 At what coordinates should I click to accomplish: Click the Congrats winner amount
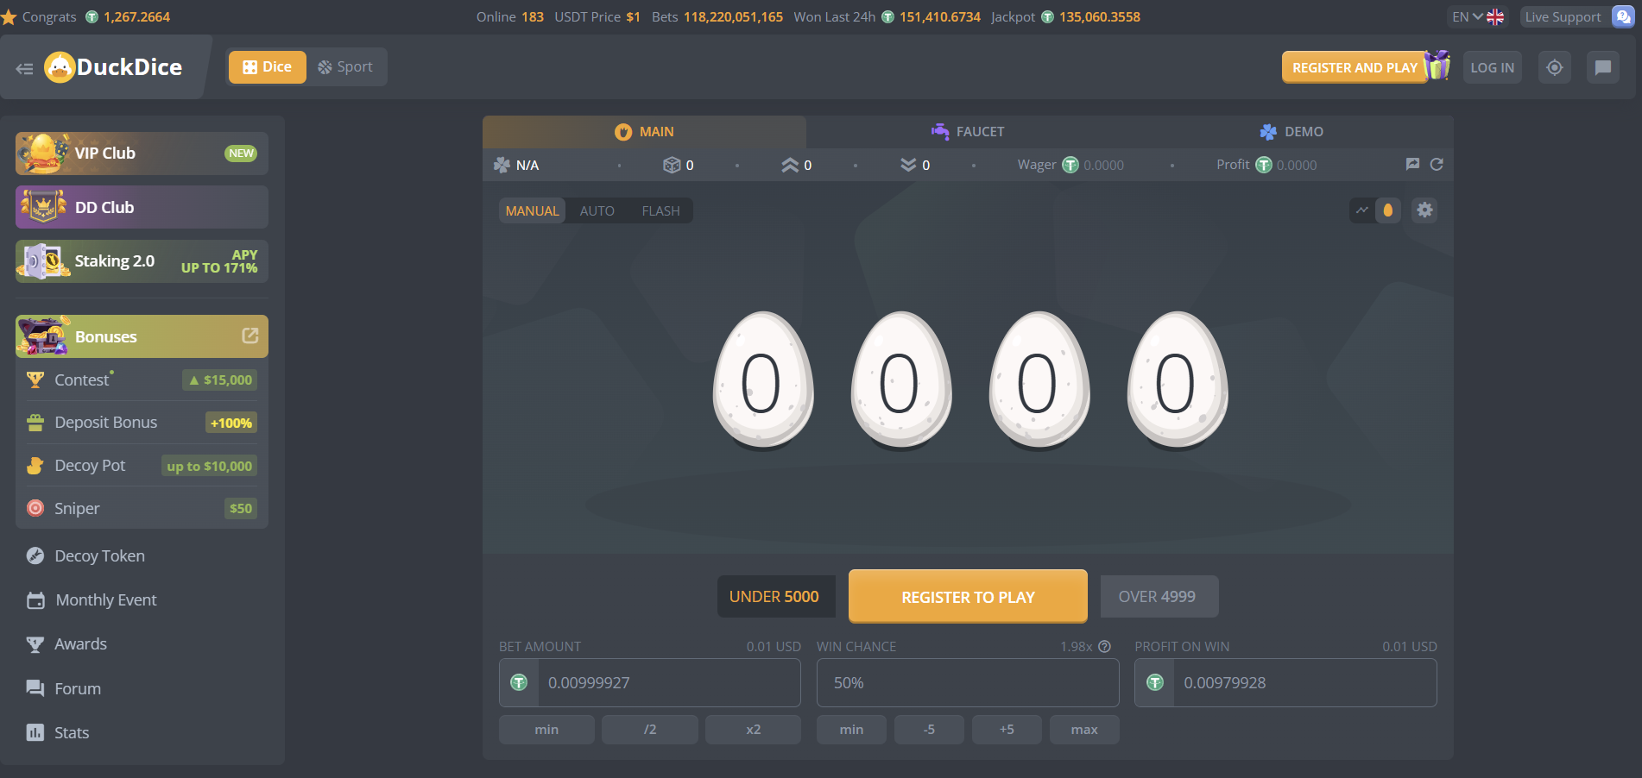tap(136, 16)
